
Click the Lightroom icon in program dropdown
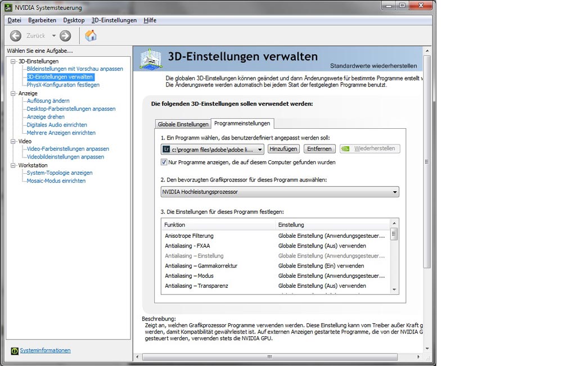pyautogui.click(x=166, y=149)
